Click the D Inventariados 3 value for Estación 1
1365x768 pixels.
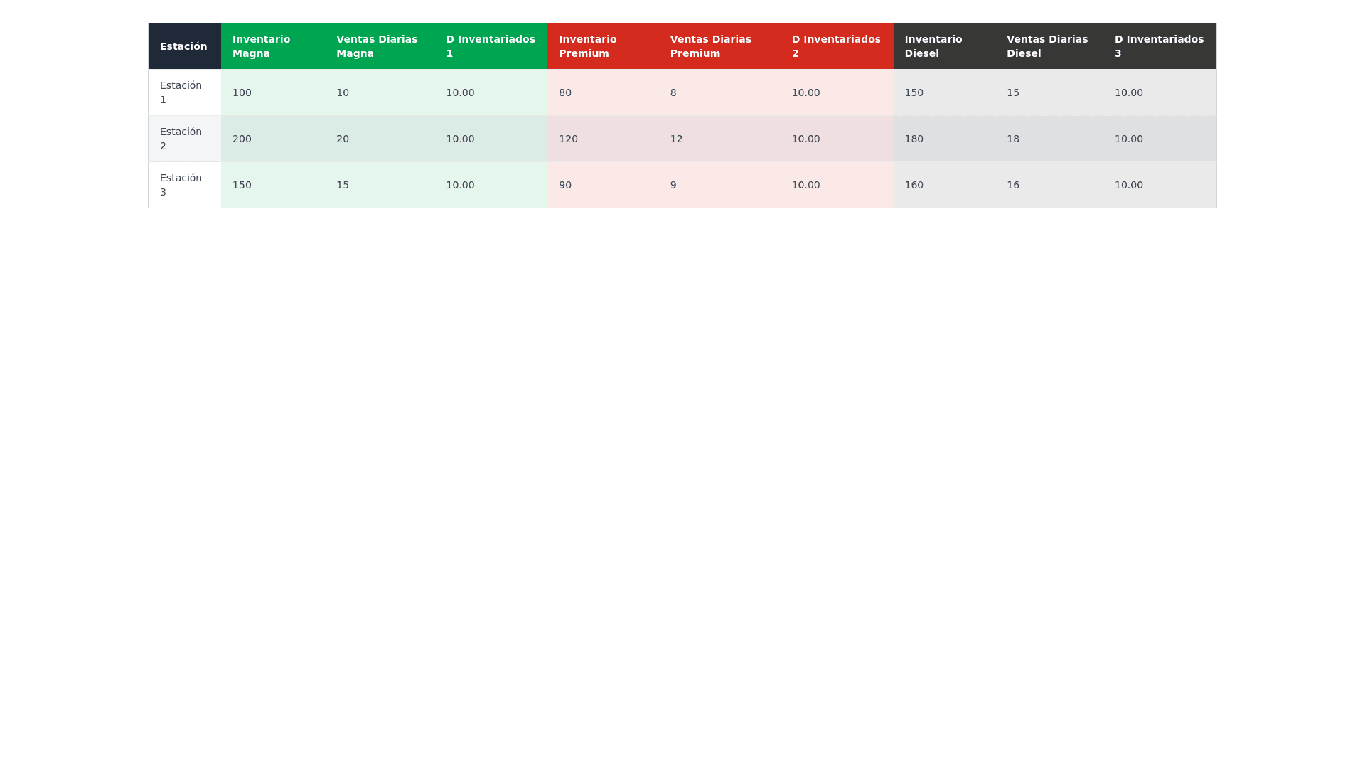point(1129,92)
